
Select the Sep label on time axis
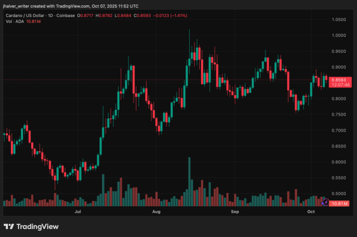pos(235,212)
